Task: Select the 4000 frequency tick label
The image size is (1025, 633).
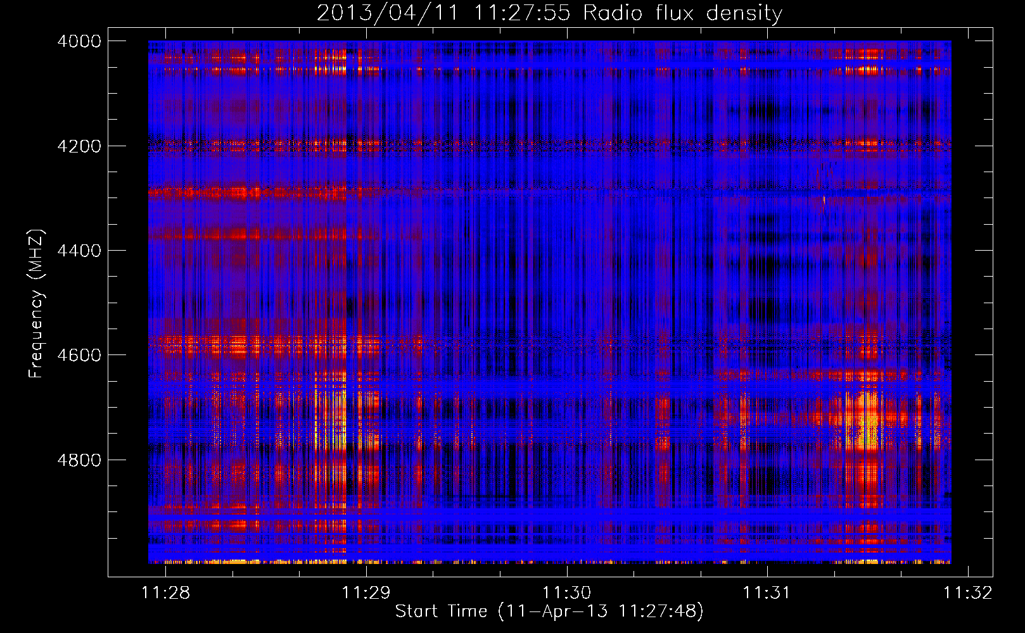Action: (79, 41)
